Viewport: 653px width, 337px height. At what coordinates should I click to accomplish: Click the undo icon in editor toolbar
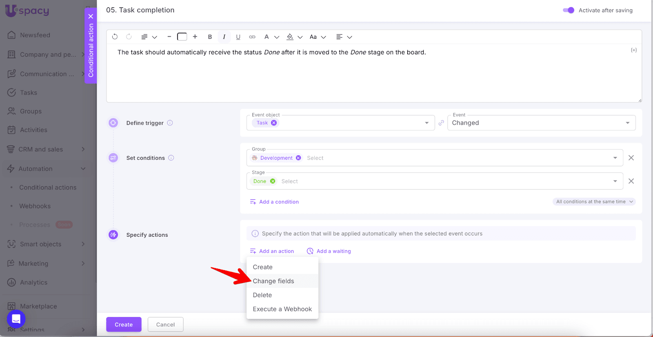click(115, 37)
